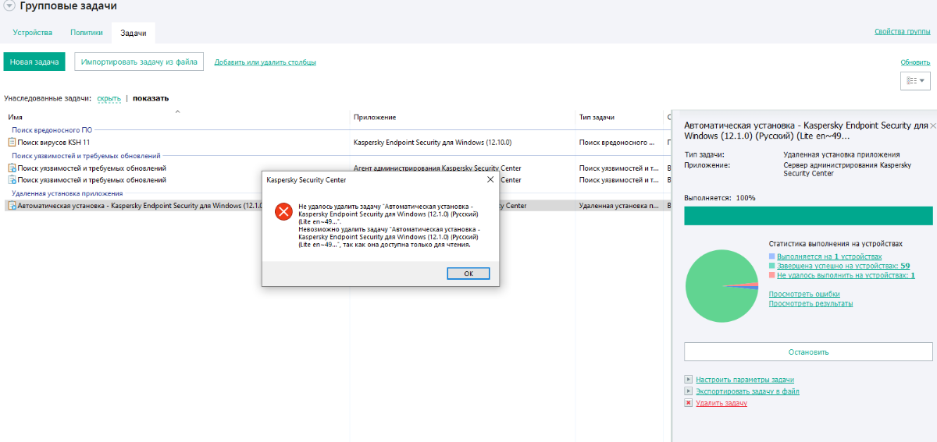Click the arrow icon beside Настроить параметры задачи
The width and height of the screenshot is (937, 442).
688,380
